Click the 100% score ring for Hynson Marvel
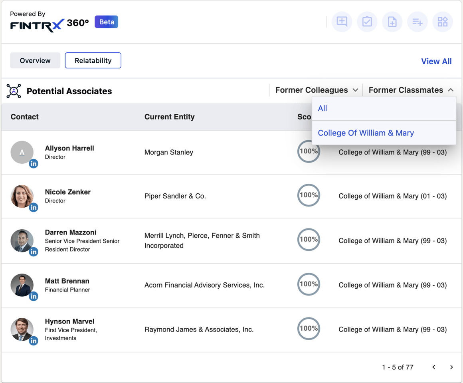Screen dimensions: 463x383 tap(309, 329)
